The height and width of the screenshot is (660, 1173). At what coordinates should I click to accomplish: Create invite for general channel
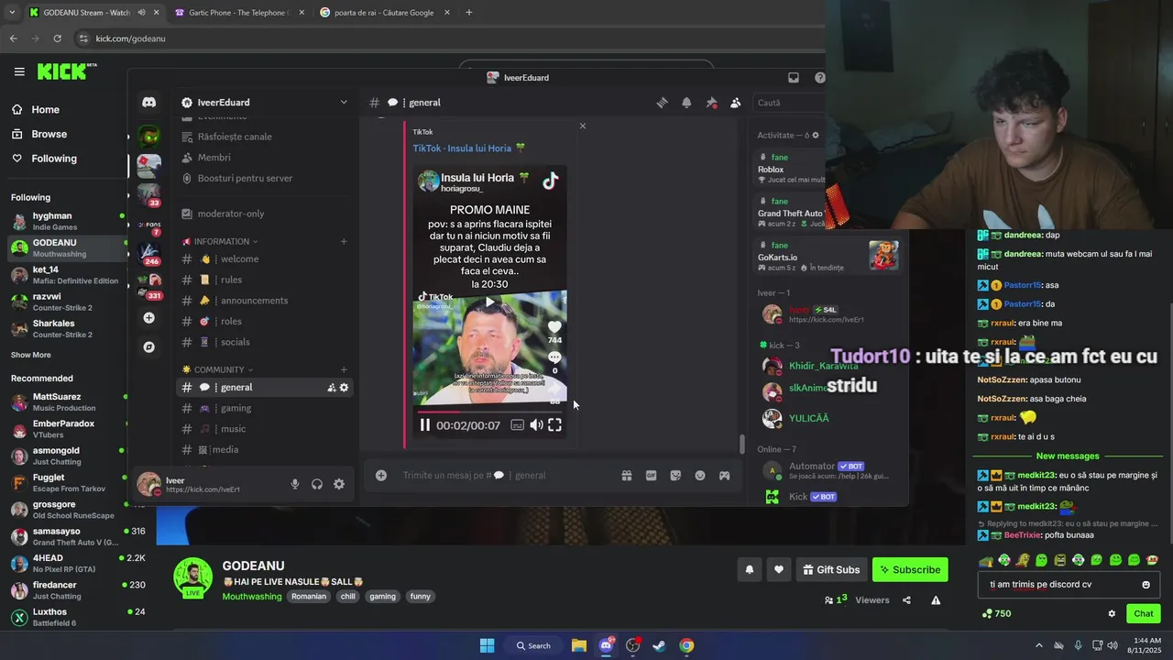332,388
